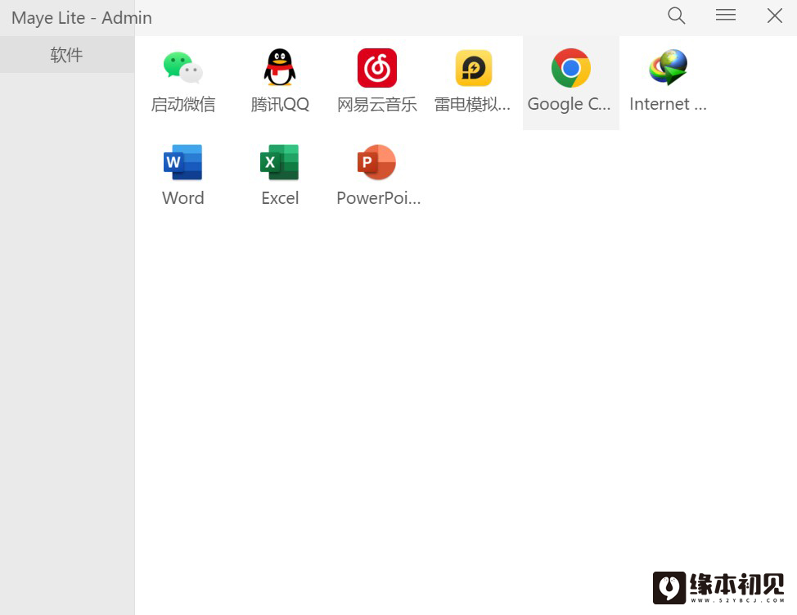Viewport: 797px width, 615px height.
Task: Click the 网易云音乐 label
Action: click(376, 104)
